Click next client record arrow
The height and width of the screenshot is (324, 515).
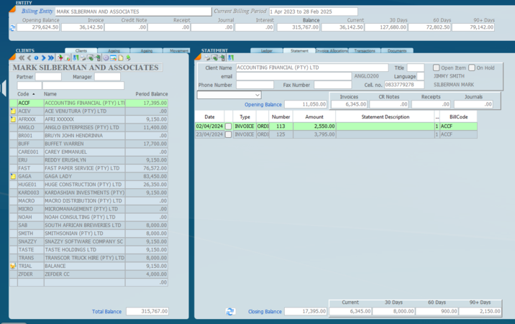click(x=44, y=58)
